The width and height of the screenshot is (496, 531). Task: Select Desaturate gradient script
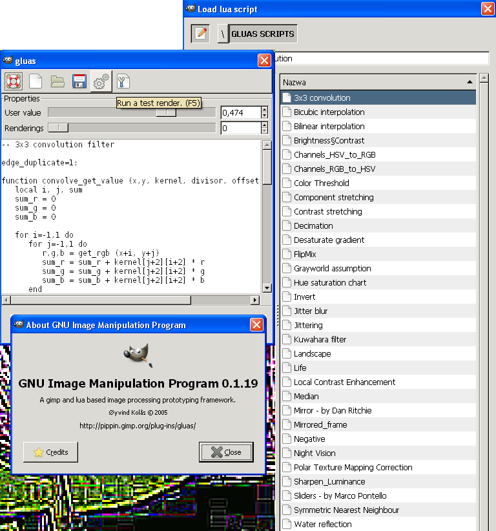point(378,240)
